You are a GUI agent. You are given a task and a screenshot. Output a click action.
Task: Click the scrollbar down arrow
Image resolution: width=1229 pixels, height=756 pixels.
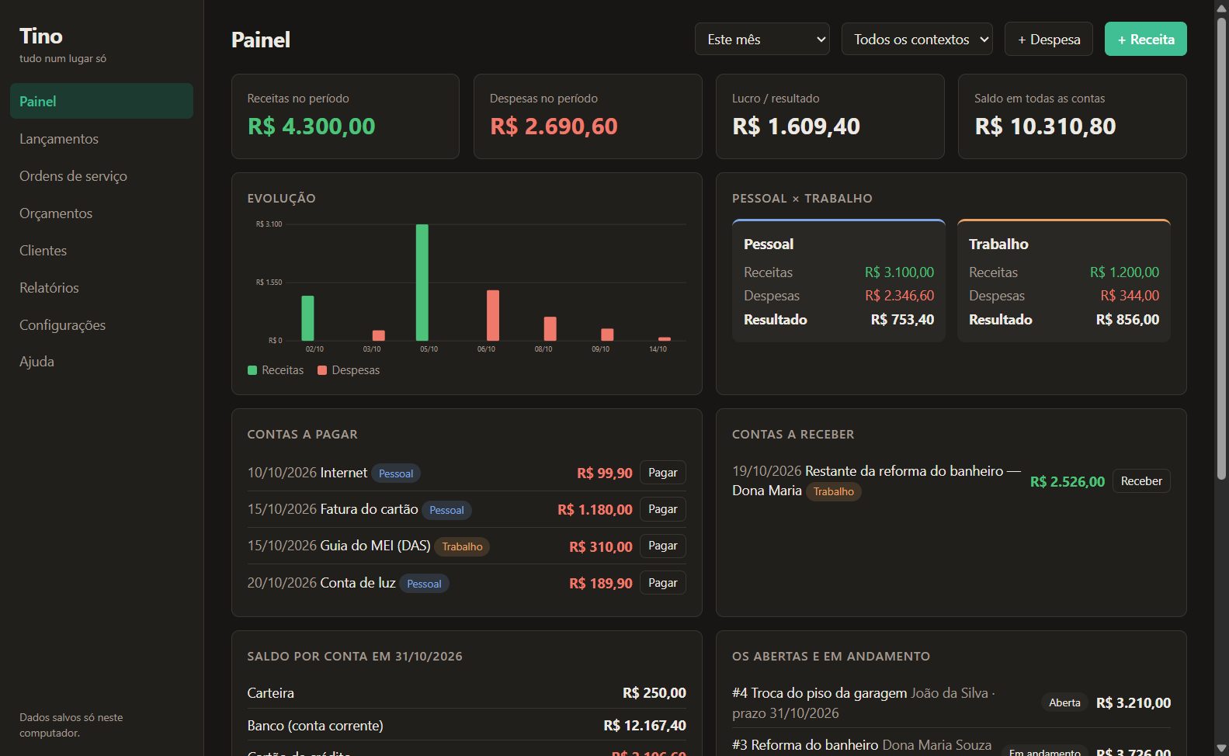tap(1221, 748)
